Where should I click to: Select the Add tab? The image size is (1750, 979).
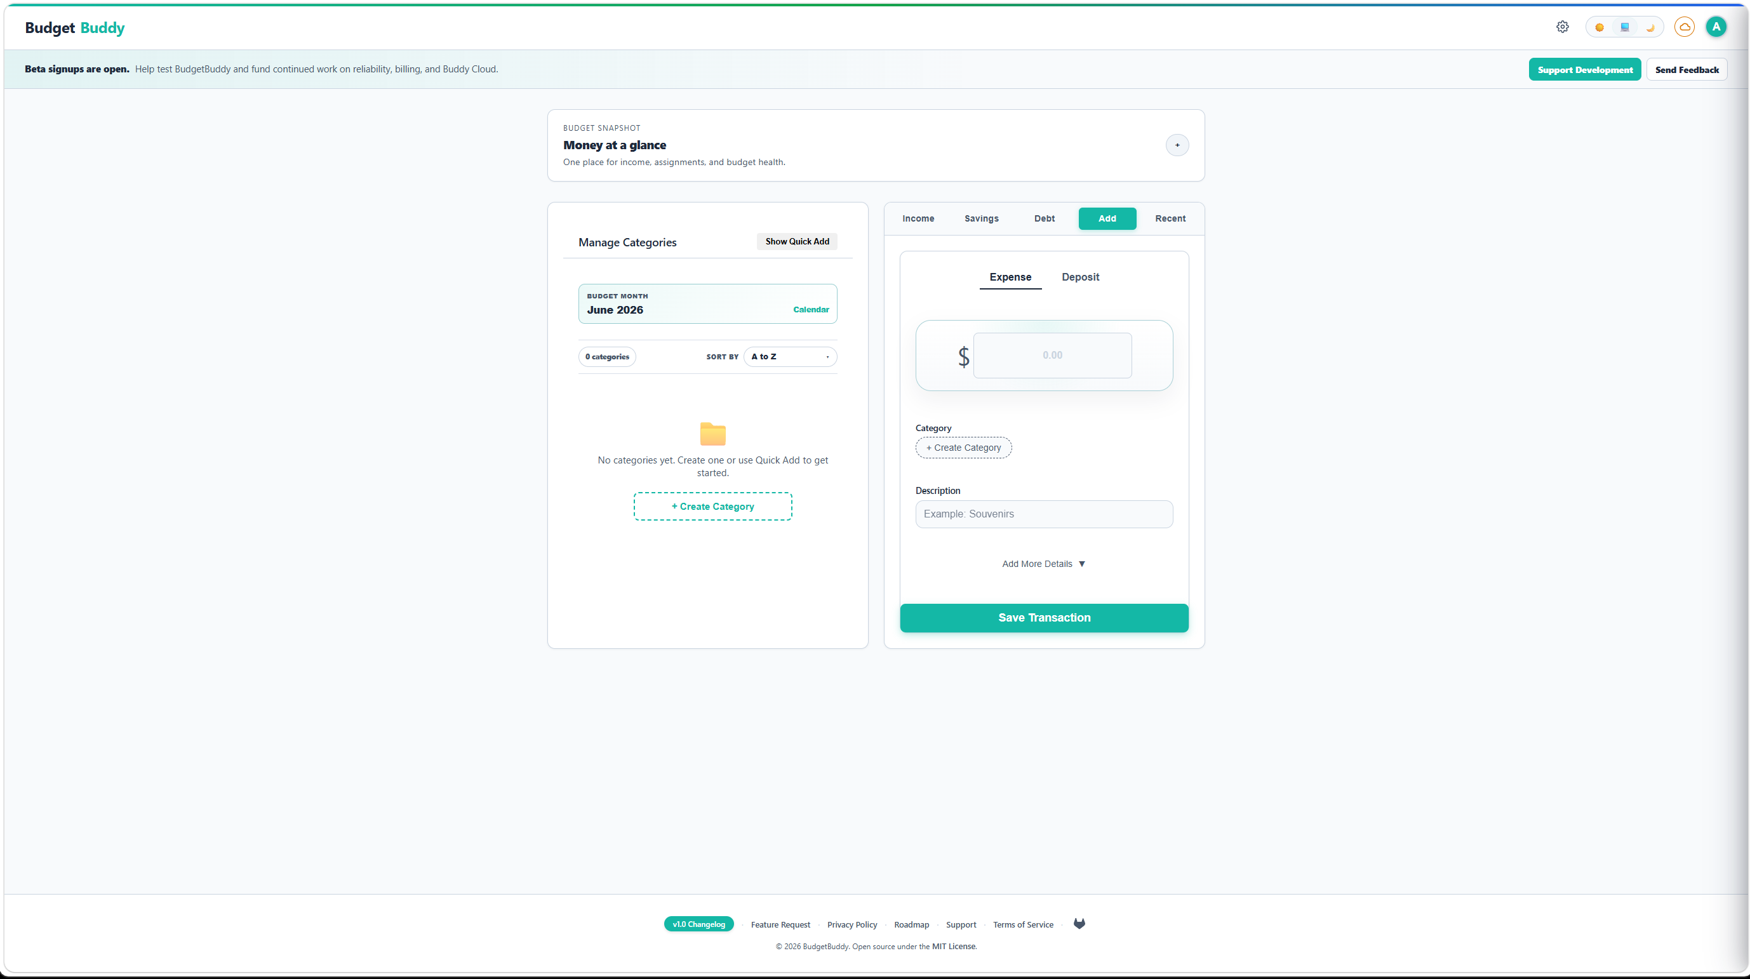click(x=1107, y=219)
